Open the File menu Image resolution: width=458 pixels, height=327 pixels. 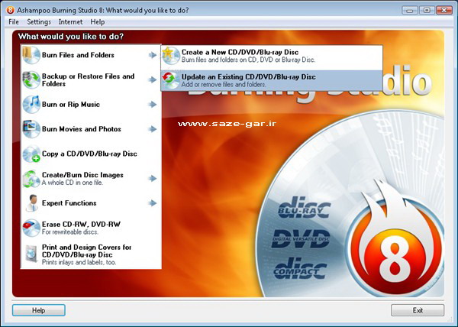click(14, 22)
